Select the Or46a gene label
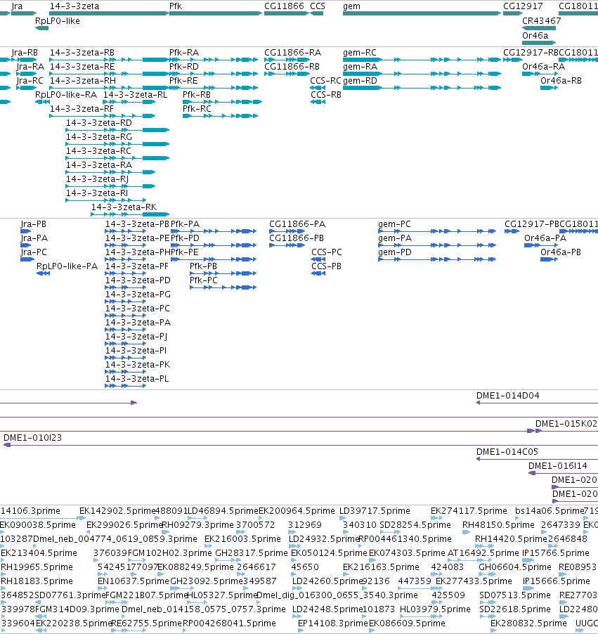Screen dimensions: 598x634 coord(535,35)
